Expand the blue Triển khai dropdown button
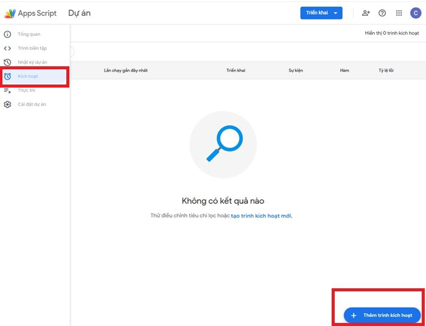The image size is (426, 326). pos(321,13)
